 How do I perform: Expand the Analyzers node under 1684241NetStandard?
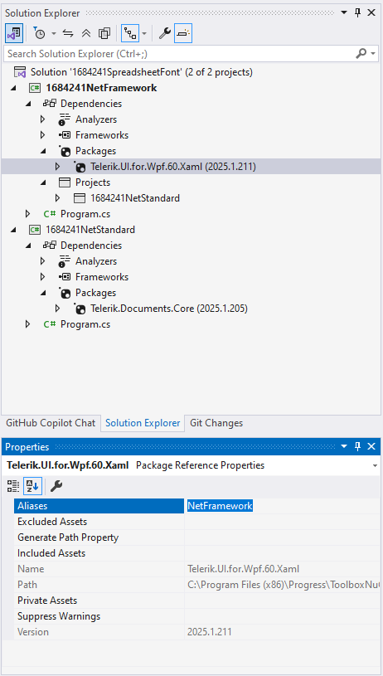click(42, 260)
